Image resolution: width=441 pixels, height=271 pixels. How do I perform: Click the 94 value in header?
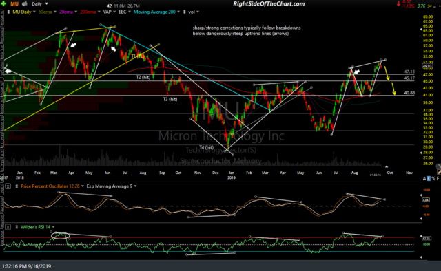pyautogui.click(x=429, y=6)
